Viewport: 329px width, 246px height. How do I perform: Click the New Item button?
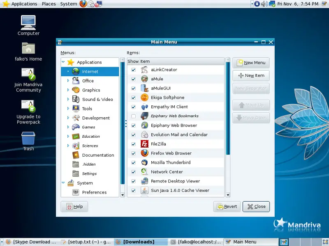click(x=251, y=75)
